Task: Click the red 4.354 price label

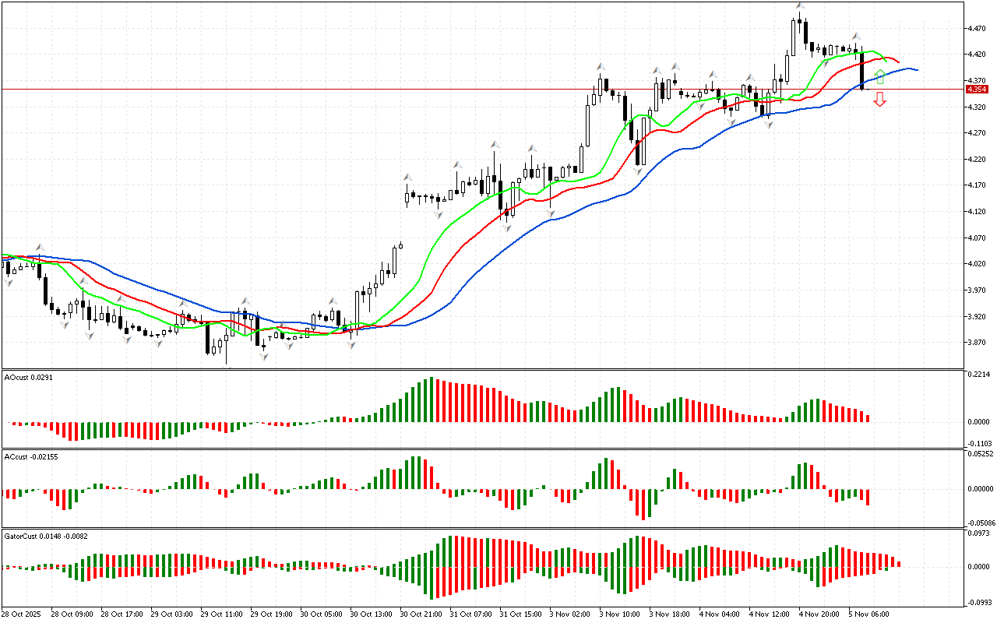Action: 977,90
